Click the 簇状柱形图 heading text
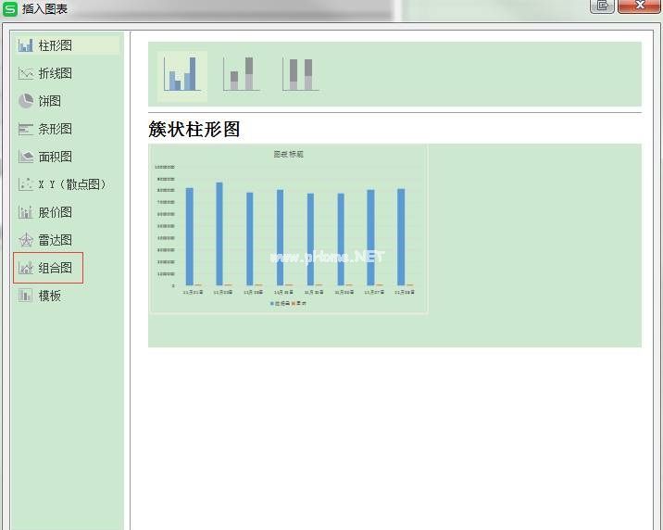The image size is (663, 530). click(194, 129)
